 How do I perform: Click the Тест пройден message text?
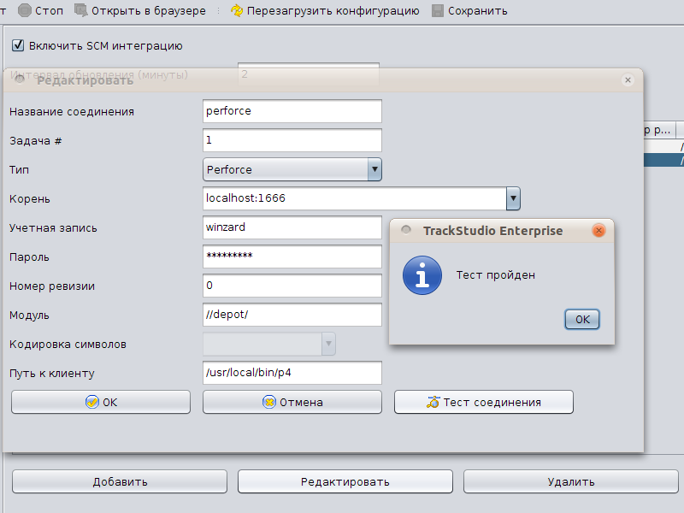pyautogui.click(x=496, y=274)
